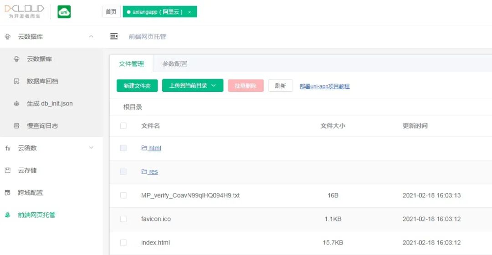Click the 批量删除 button
492x255 pixels.
coord(246,85)
